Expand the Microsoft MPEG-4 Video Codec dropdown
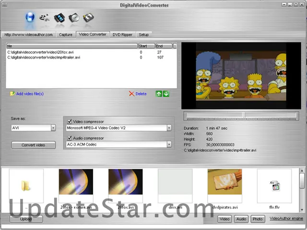This screenshot has width=307, height=230. point(169,128)
